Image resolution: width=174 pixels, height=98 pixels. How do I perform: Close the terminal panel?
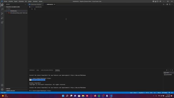click(x=172, y=70)
